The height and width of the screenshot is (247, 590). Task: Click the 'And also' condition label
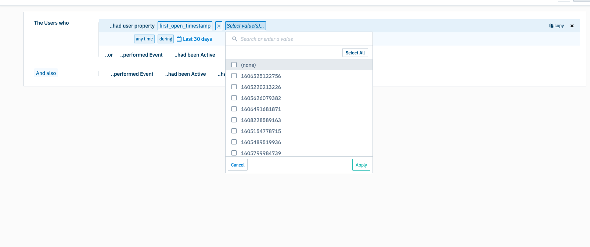tap(46, 73)
